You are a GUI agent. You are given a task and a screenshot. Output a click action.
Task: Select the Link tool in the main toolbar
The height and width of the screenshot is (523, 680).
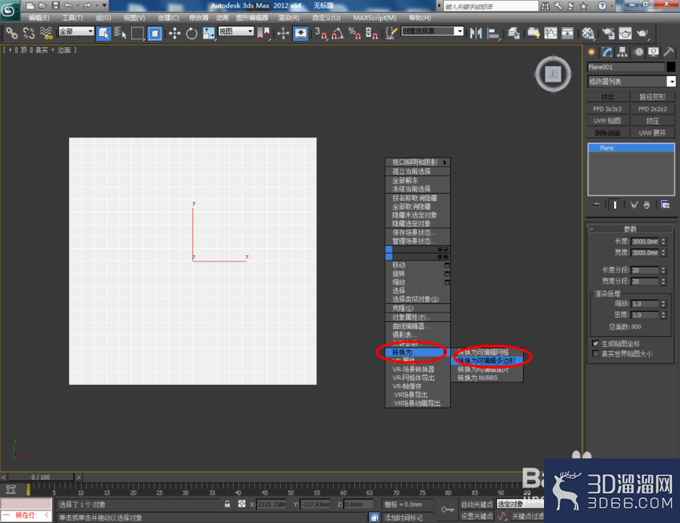(x=12, y=33)
